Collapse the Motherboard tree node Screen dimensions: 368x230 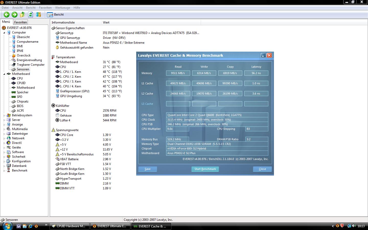tap(4, 74)
